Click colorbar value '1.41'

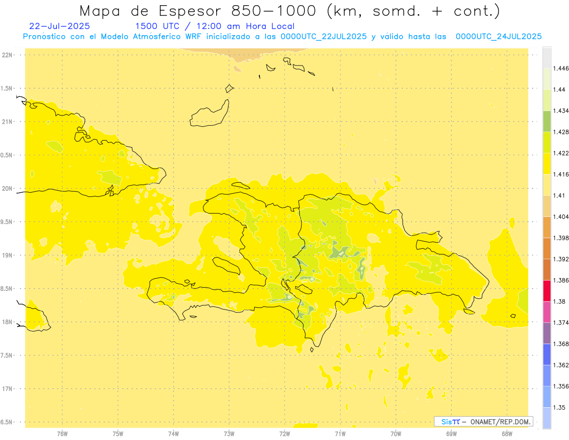(559, 196)
